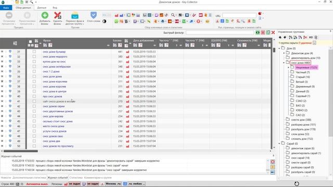Click the red scissors icon in groups toolbar

pos(305,37)
